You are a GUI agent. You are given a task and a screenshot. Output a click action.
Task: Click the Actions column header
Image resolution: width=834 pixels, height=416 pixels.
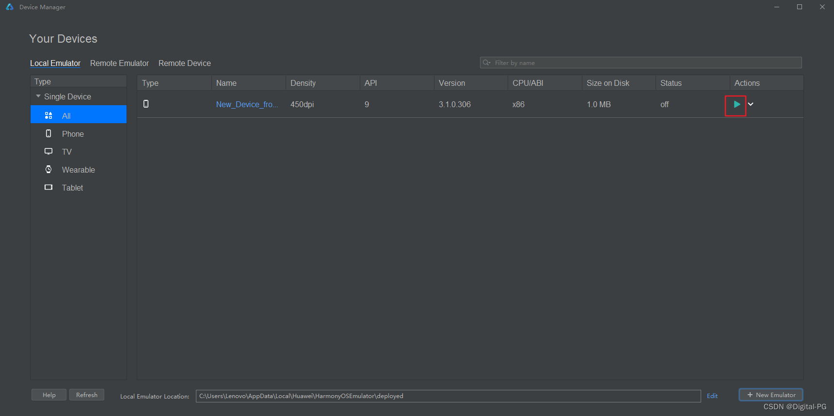(767, 83)
